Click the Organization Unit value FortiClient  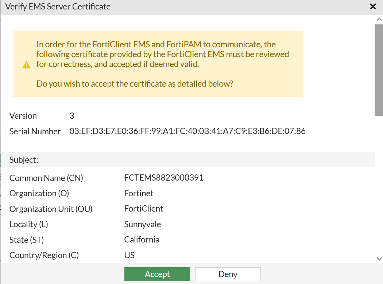(x=144, y=209)
